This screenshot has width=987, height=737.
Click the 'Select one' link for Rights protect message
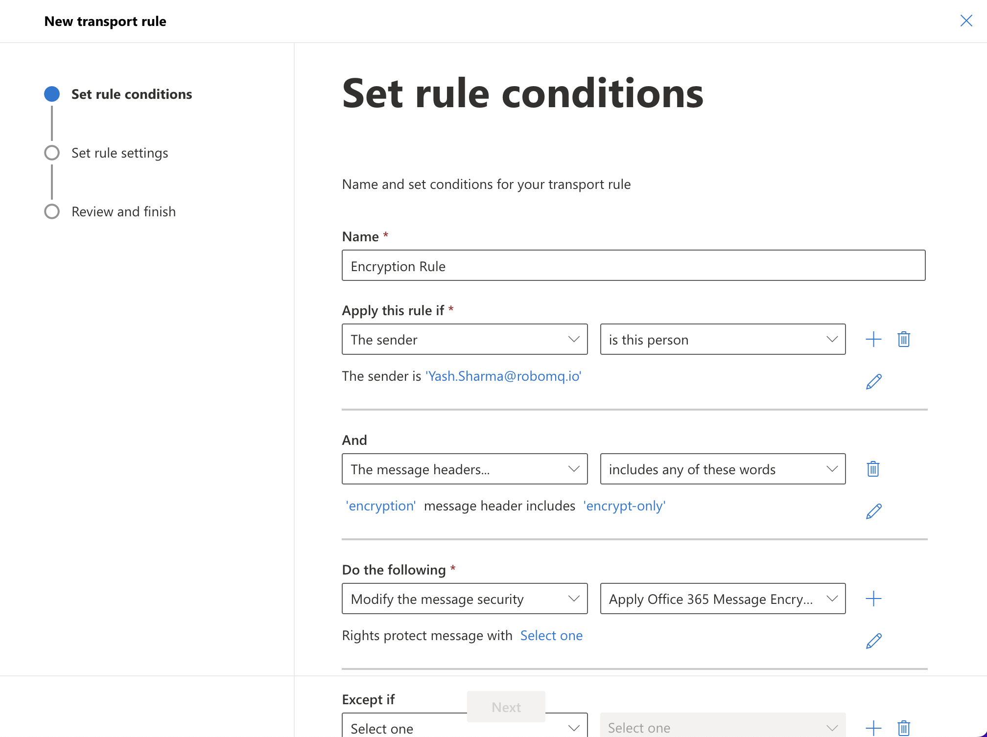click(x=553, y=636)
